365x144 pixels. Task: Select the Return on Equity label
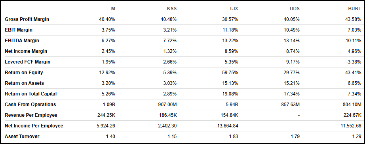(24, 73)
